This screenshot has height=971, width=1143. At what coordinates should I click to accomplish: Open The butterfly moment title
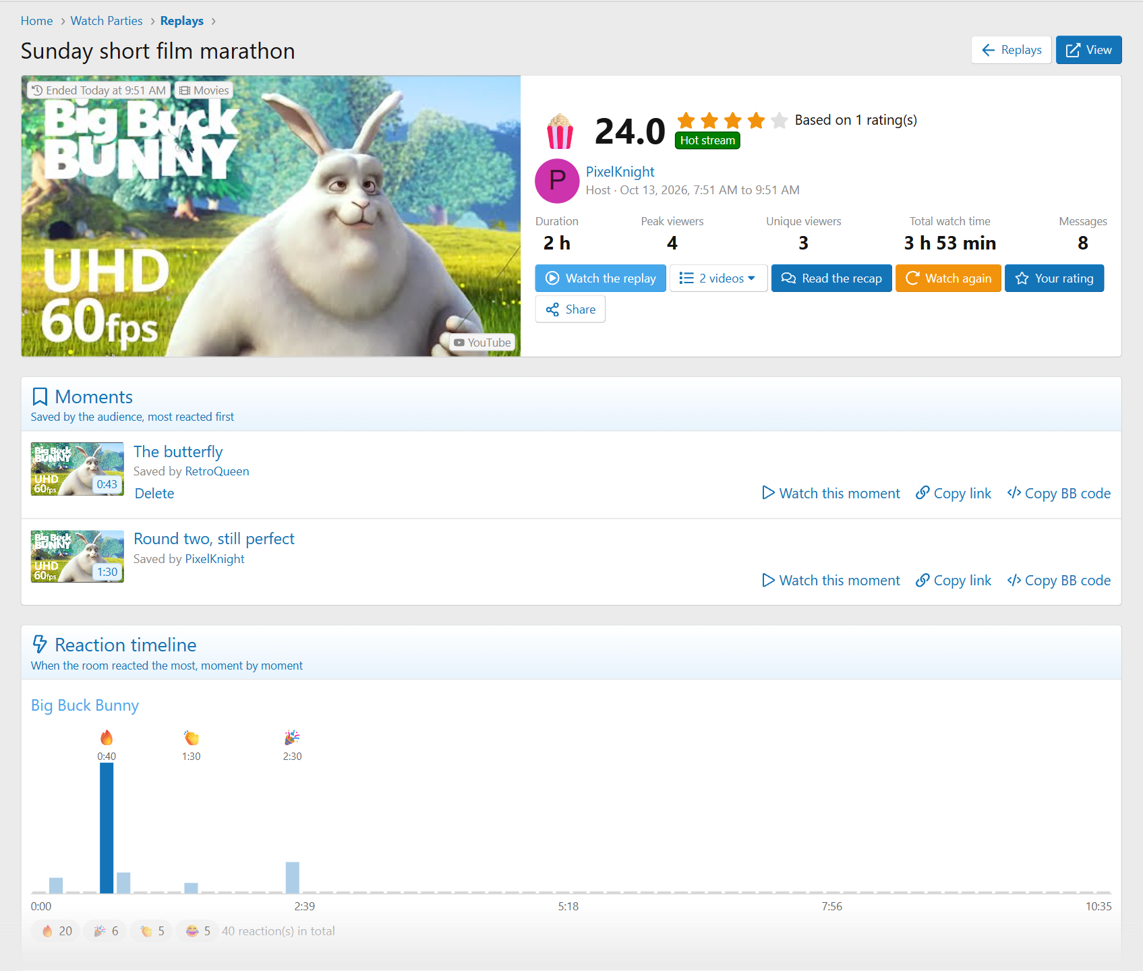tap(178, 452)
